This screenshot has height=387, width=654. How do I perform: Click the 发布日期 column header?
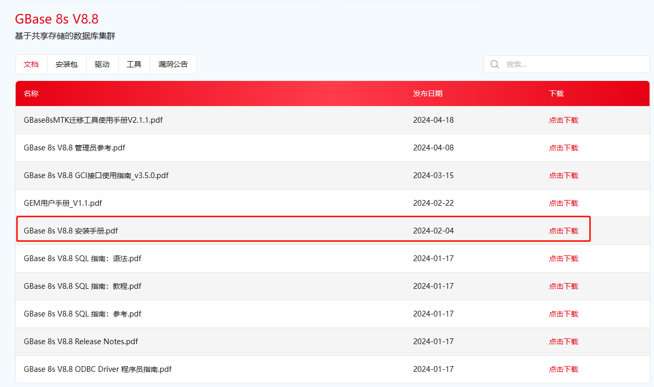428,93
